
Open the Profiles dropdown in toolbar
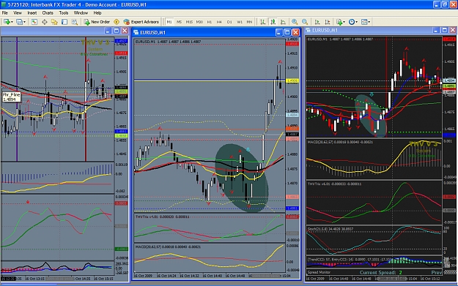tap(21, 22)
